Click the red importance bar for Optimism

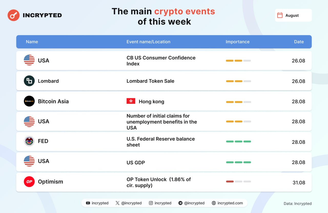pyautogui.click(x=230, y=182)
